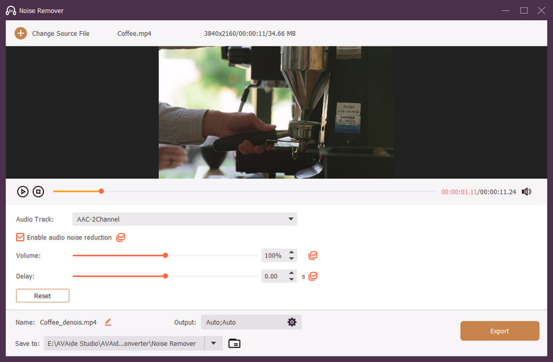This screenshot has width=553, height=362.
Task: Click the current time 00:00:01.11 text
Action: [x=459, y=192]
